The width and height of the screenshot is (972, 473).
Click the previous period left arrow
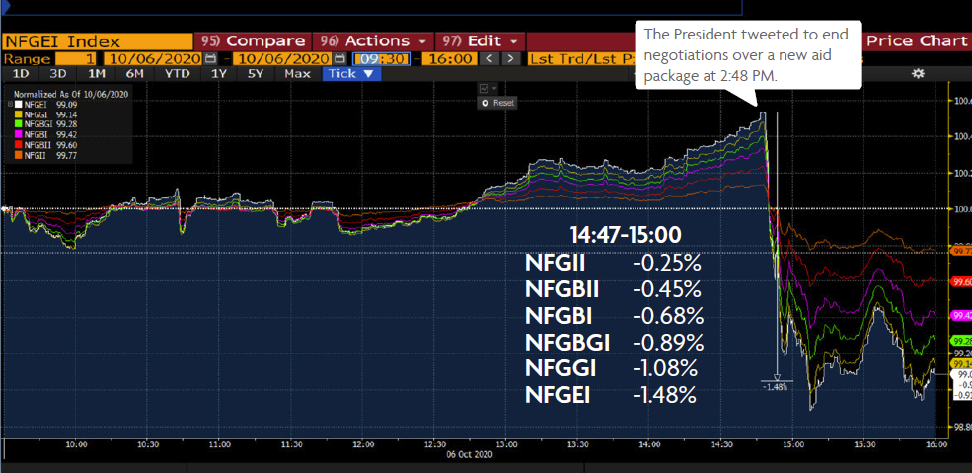(490, 58)
